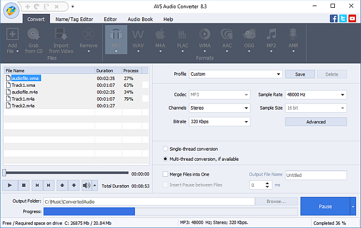
Task: Move selected file up in list
Action: tap(62, 185)
